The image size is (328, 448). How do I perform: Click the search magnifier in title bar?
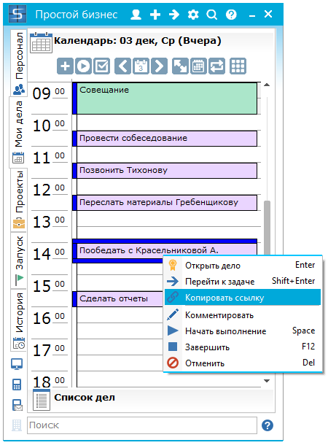point(211,15)
